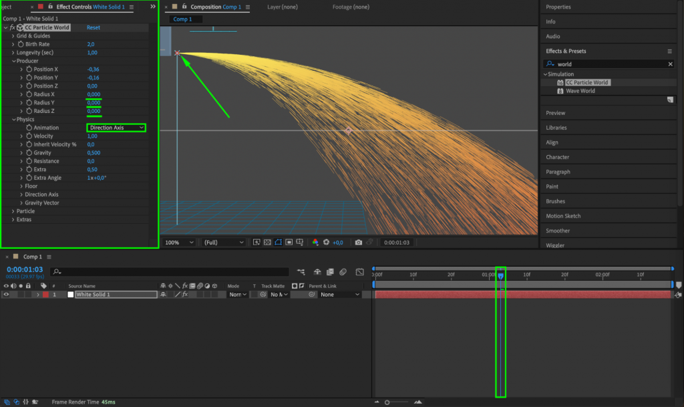Image resolution: width=684 pixels, height=407 pixels.
Task: Lock the White Solid 1 layer
Action: (x=27, y=295)
